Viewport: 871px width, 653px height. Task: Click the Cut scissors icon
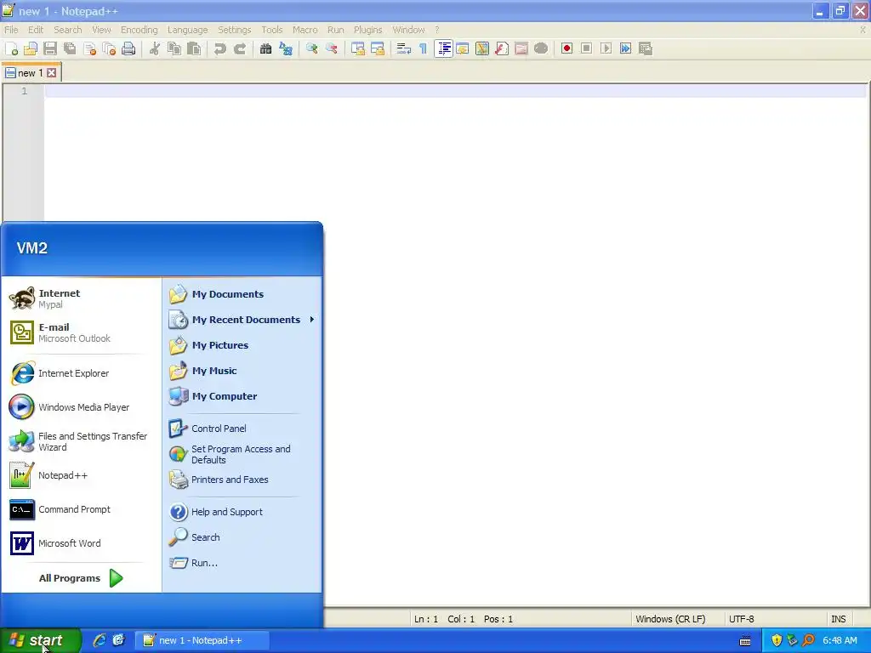[155, 48]
